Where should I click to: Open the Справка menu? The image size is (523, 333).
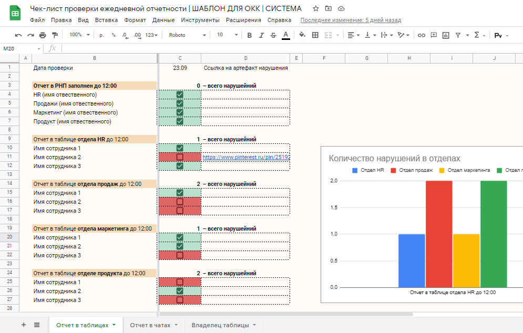click(279, 20)
